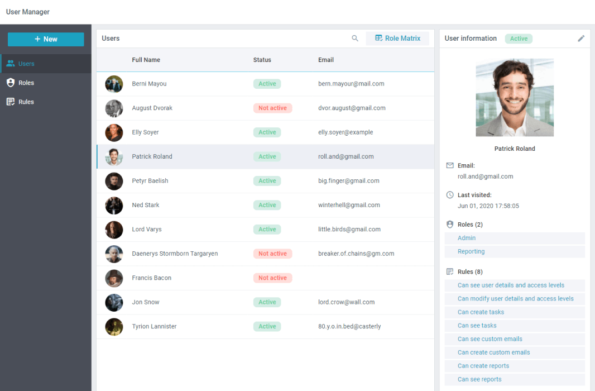This screenshot has width=595, height=391.
Task: Select the Jon Snow name
Action: coord(146,303)
